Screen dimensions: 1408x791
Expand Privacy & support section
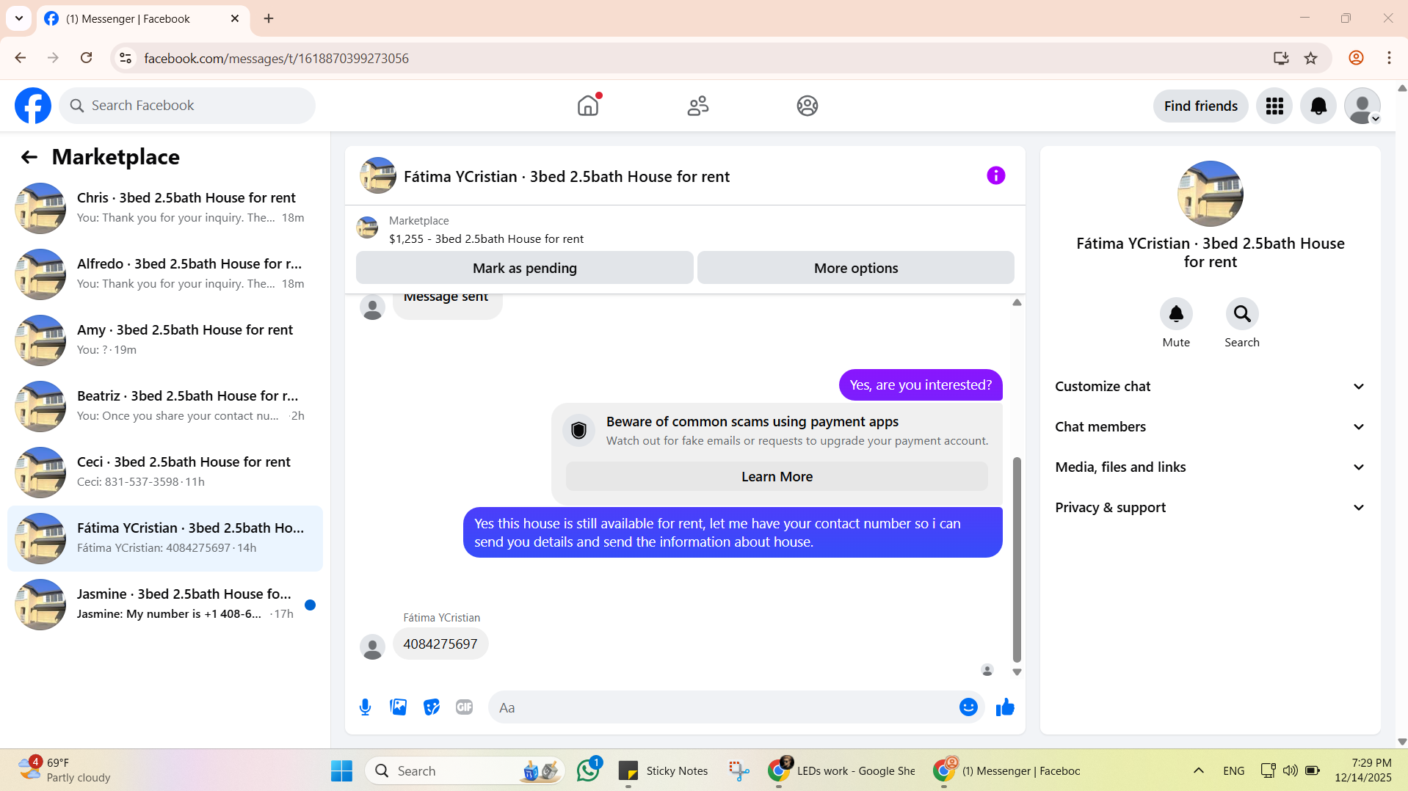coord(1210,508)
